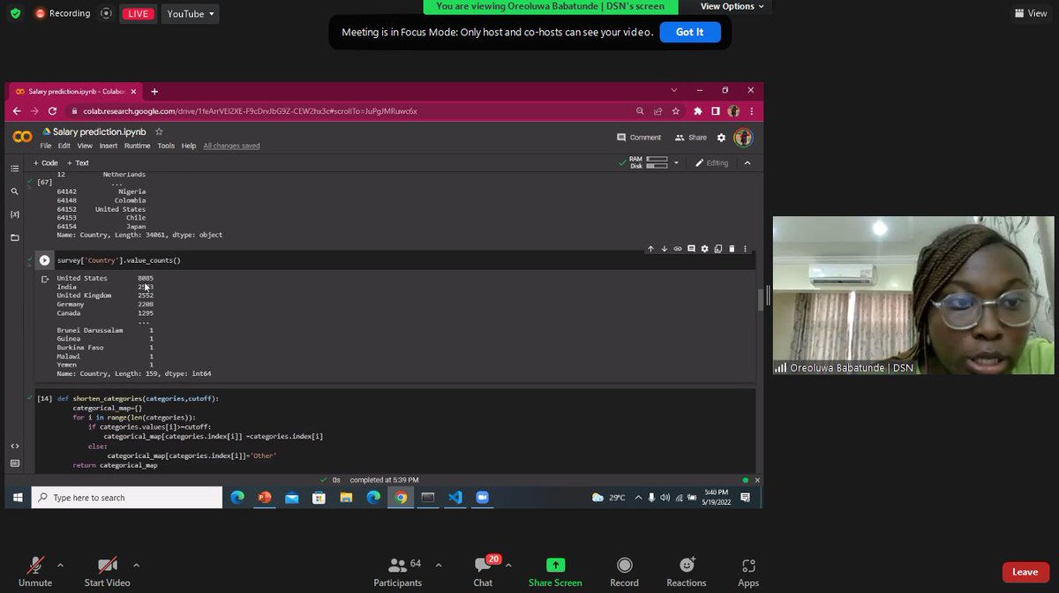Expand video options arrow next to Start Video
Viewport: 1059px width, 593px height.
coord(136,565)
